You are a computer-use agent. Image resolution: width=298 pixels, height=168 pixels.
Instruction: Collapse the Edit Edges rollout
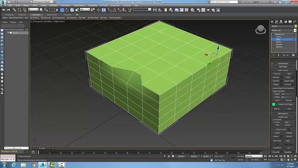pyautogui.click(x=283, y=67)
